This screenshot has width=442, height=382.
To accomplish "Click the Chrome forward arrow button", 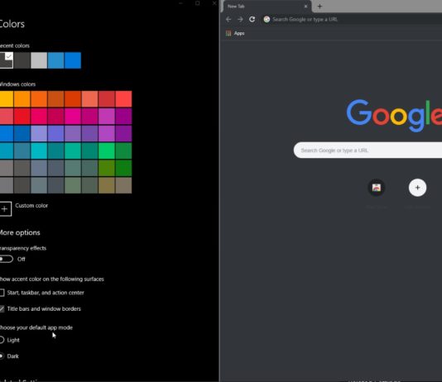I will coord(240,19).
